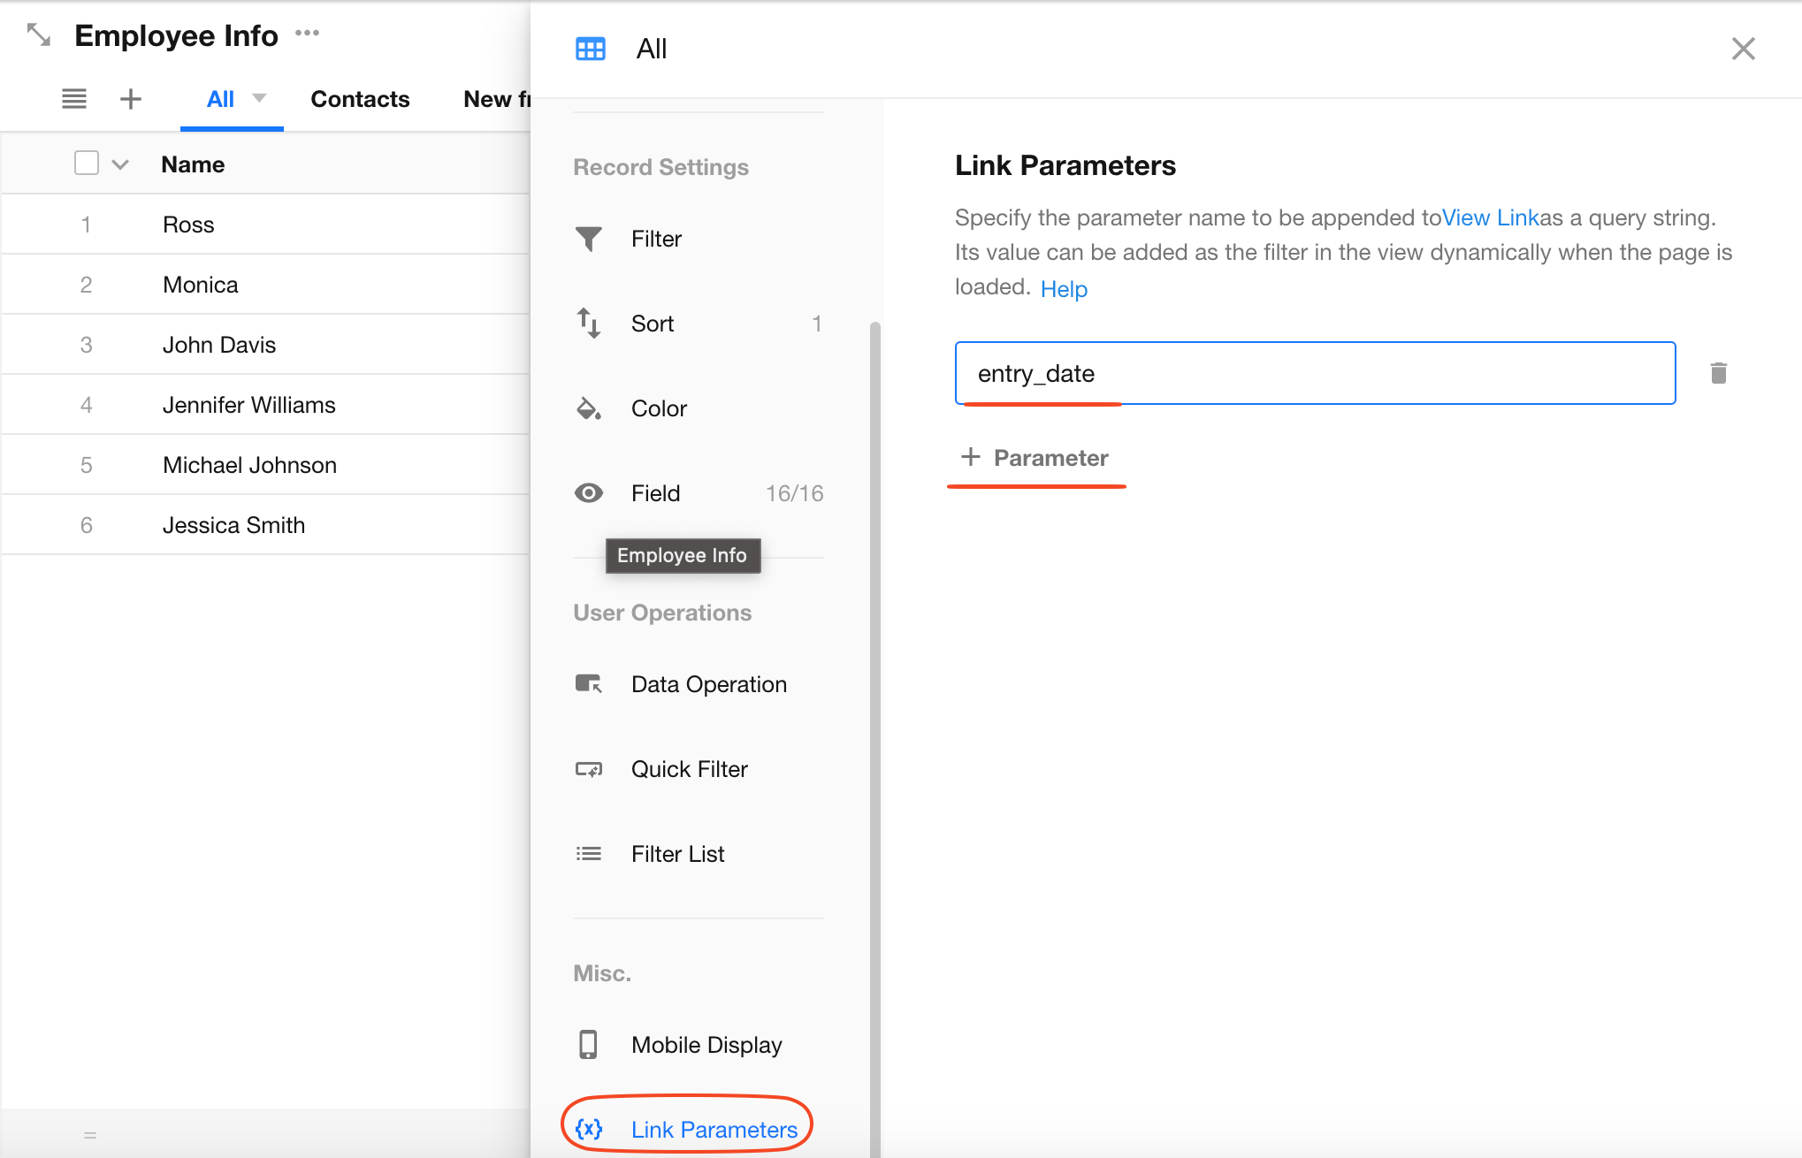Open Field visibility settings
1802x1158 pixels.
click(655, 493)
